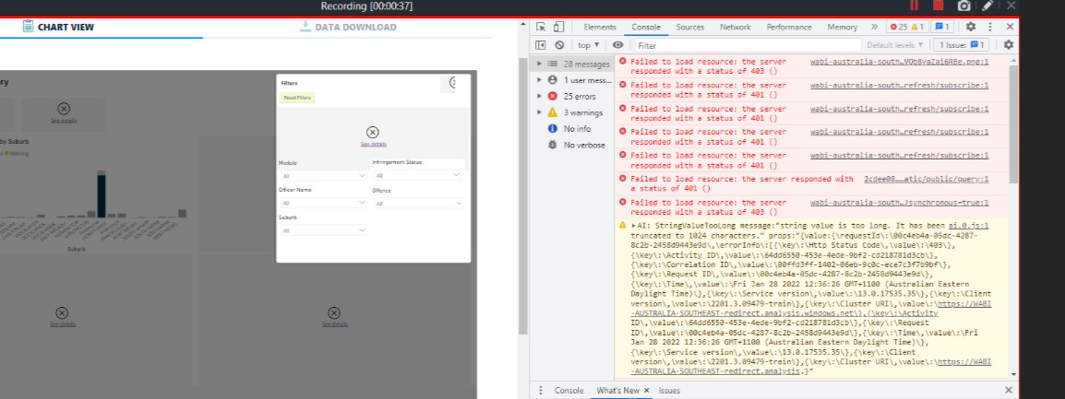Switch to the drawer Console tab
The height and width of the screenshot is (399, 1065).
coord(569,391)
